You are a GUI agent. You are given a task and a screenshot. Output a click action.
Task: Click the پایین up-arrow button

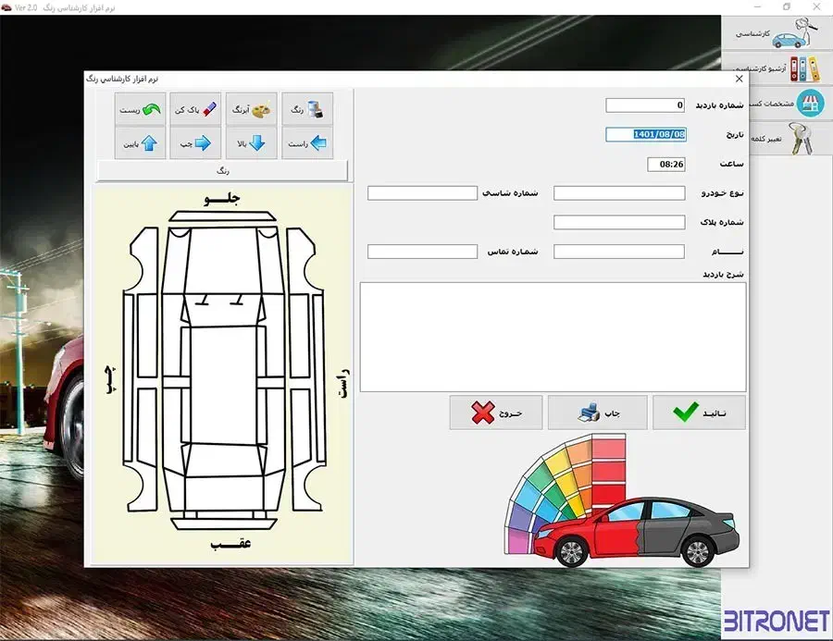coord(141,143)
